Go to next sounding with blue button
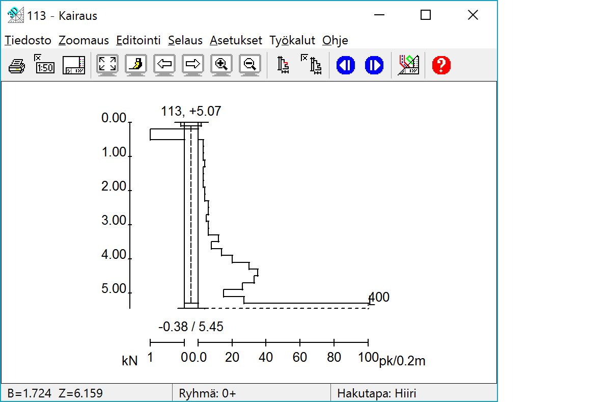Image resolution: width=611 pixels, height=402 pixels. (374, 65)
